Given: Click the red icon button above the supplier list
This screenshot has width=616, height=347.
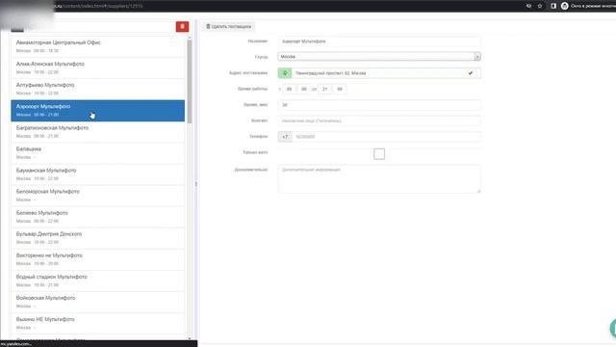Looking at the screenshot, I should (182, 26).
